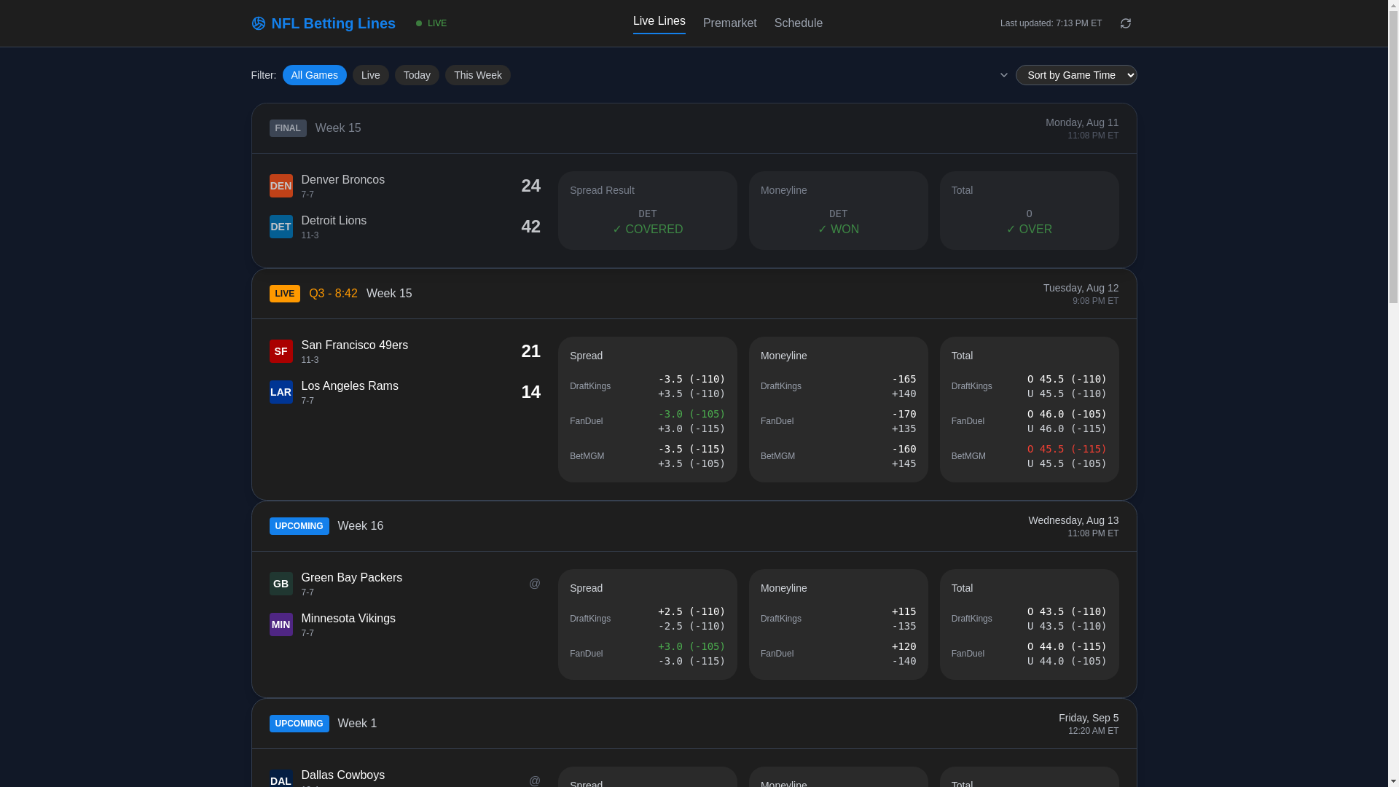
Task: Click DraftKings +2.5 (-110) Packers spread
Action: tap(691, 611)
